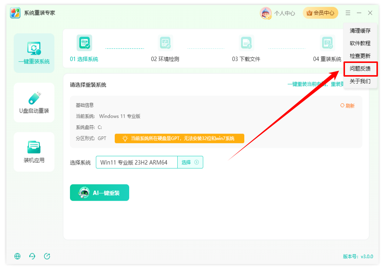The height and width of the screenshot is (268, 382).
Task: Select 软件教程 from the menu
Action: pos(360,43)
